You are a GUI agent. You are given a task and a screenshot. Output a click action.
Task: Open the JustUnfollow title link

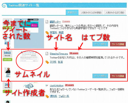pos(57,86)
